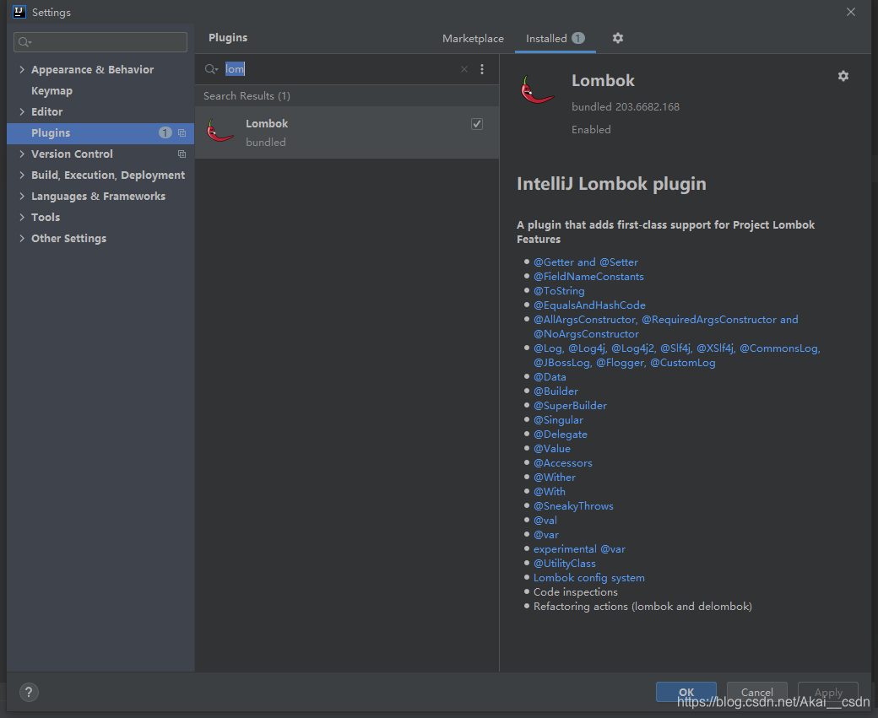
Task: Click the settings tree search field
Action: click(100, 42)
